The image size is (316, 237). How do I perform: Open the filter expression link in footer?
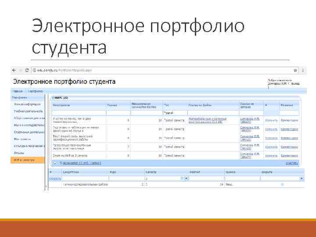tap(82, 163)
